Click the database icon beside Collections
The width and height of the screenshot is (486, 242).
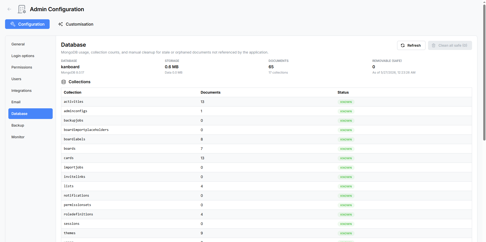click(64, 82)
